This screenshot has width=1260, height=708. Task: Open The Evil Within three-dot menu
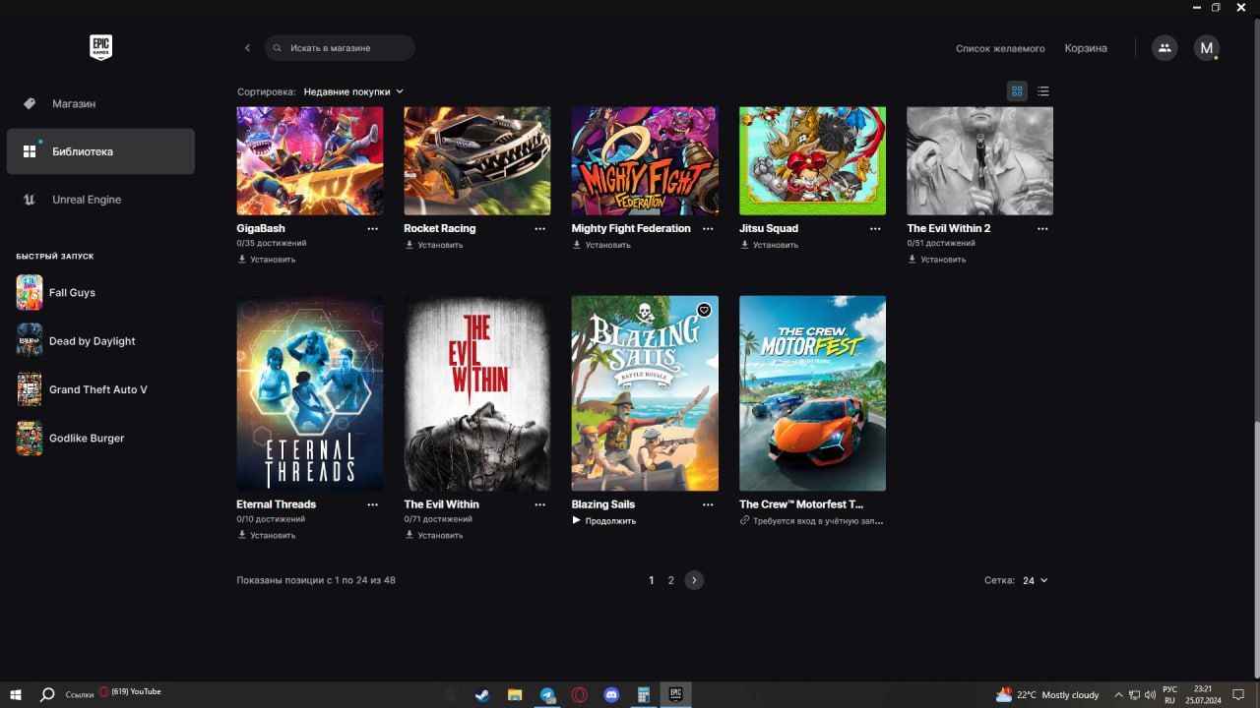pyautogui.click(x=539, y=504)
